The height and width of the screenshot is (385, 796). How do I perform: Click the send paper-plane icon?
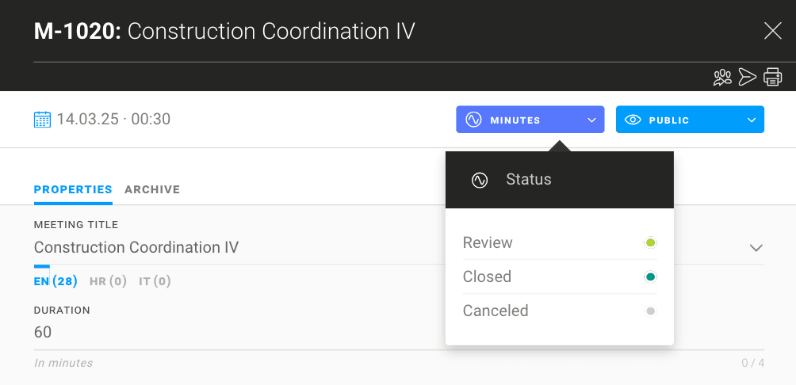point(747,77)
